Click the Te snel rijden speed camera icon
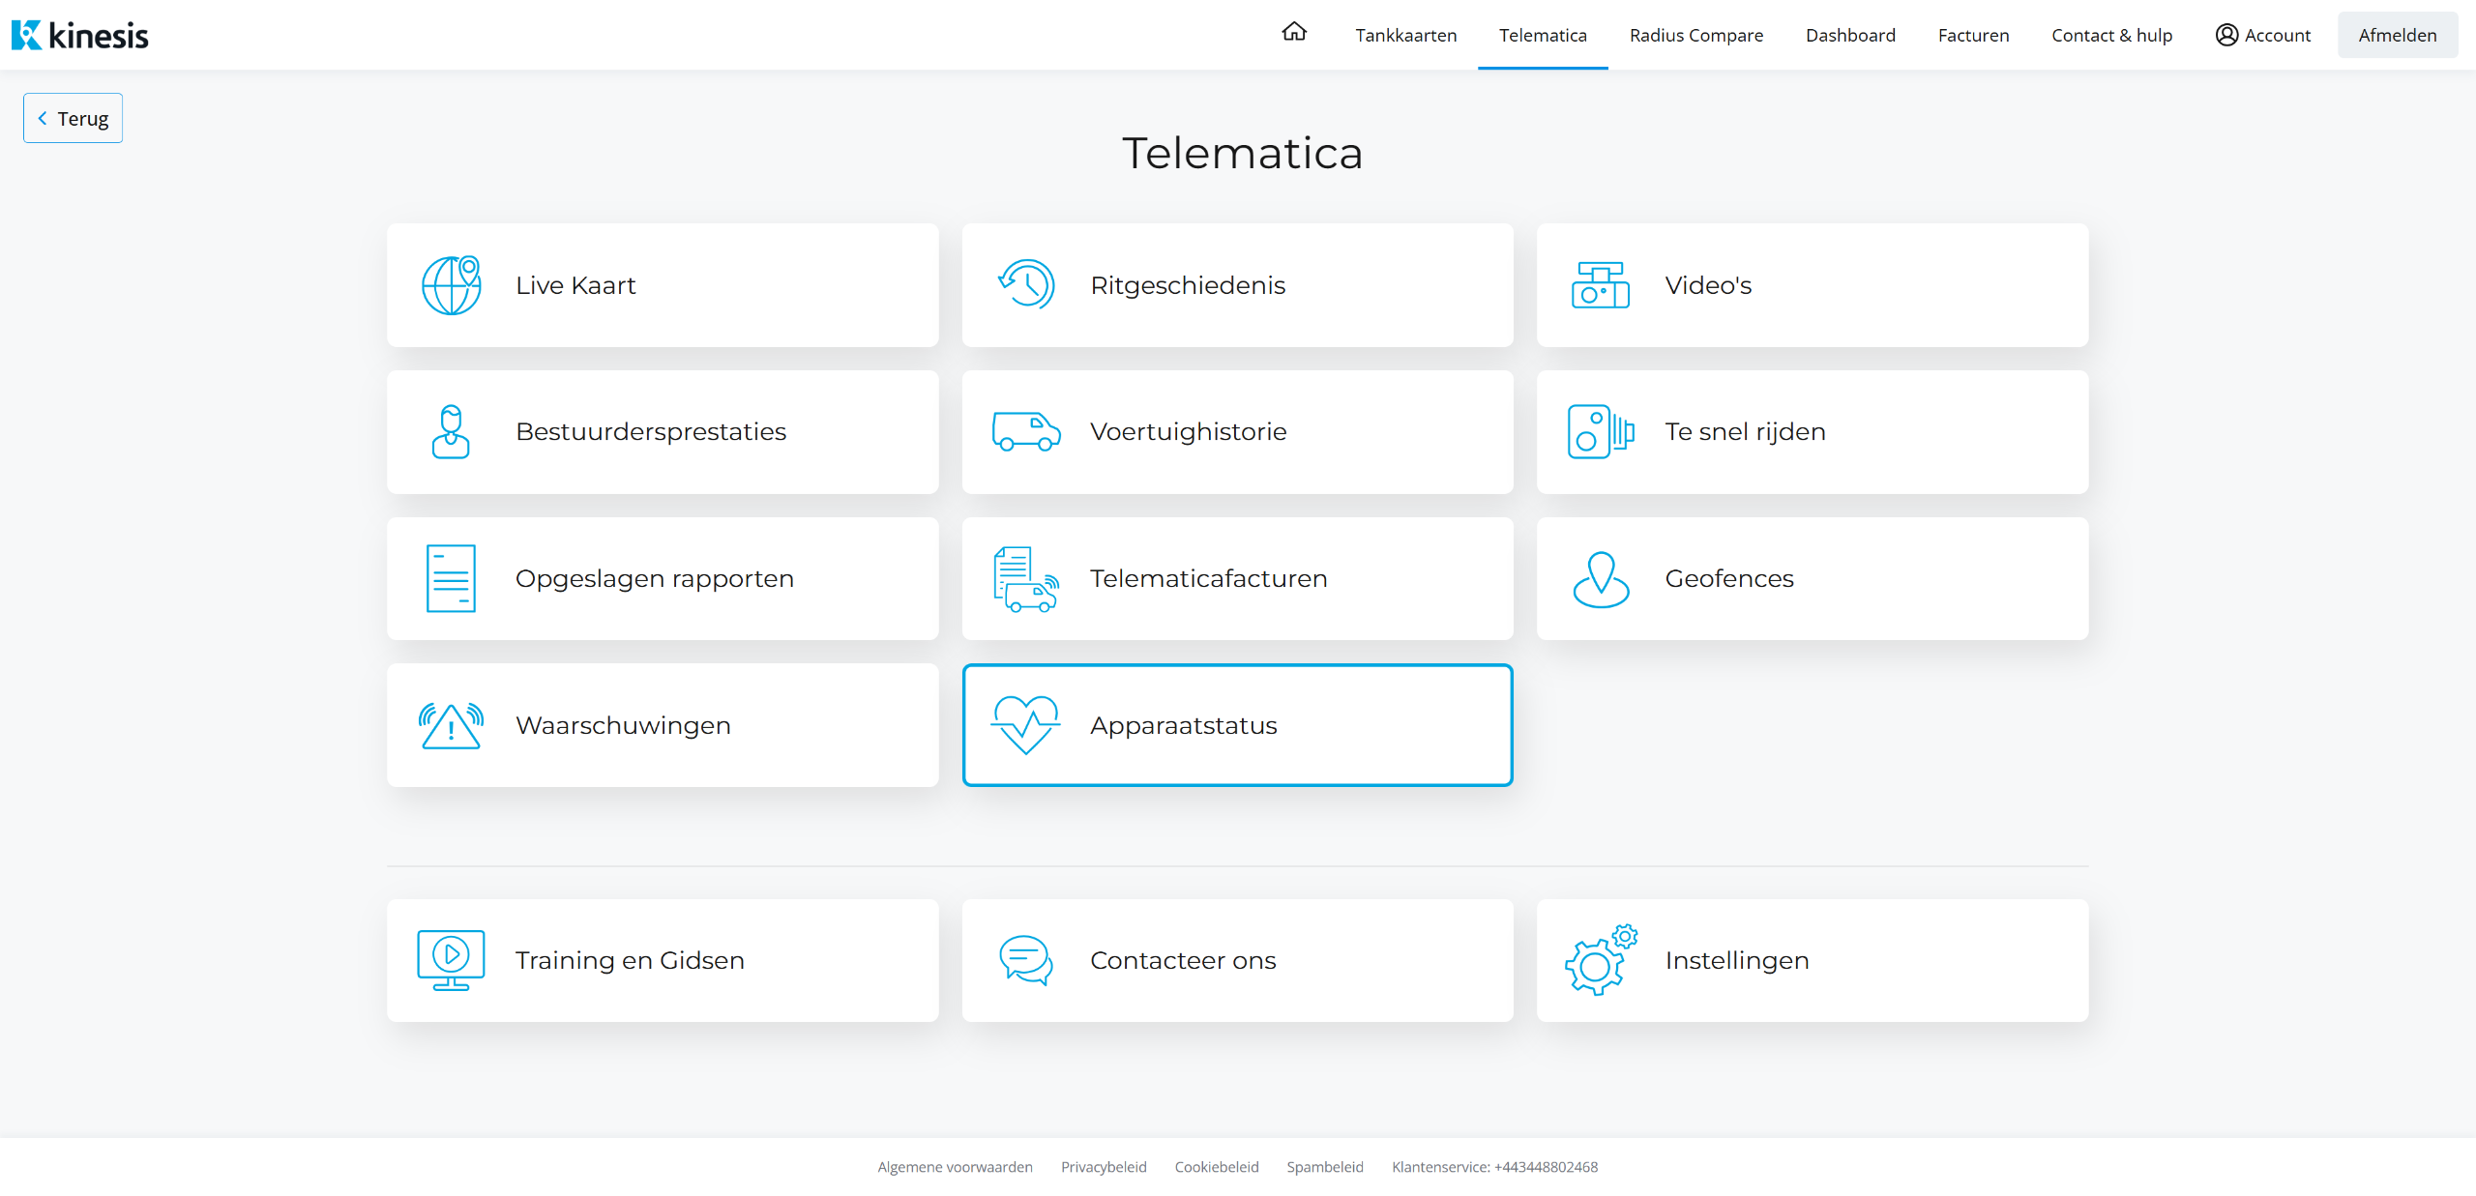 (1601, 431)
